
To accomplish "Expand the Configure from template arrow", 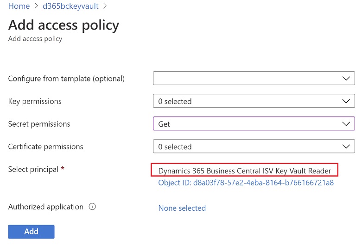I will 346,79.
